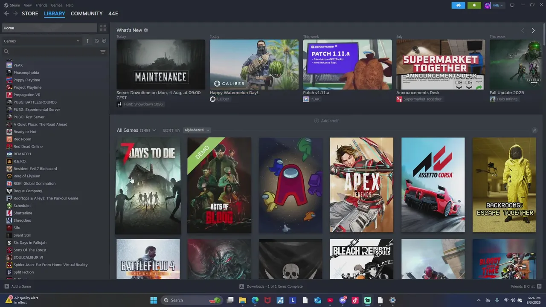Image resolution: width=546 pixels, height=307 pixels.
Task: Open the Big Picture mode monitor icon
Action: pos(512,5)
